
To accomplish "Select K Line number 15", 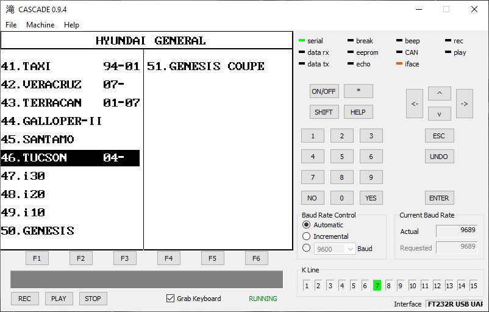I will coord(473,286).
